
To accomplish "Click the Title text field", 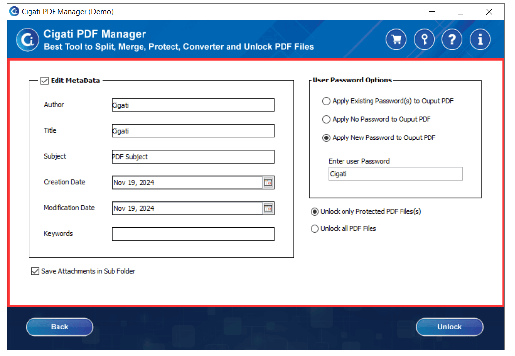I will click(193, 131).
